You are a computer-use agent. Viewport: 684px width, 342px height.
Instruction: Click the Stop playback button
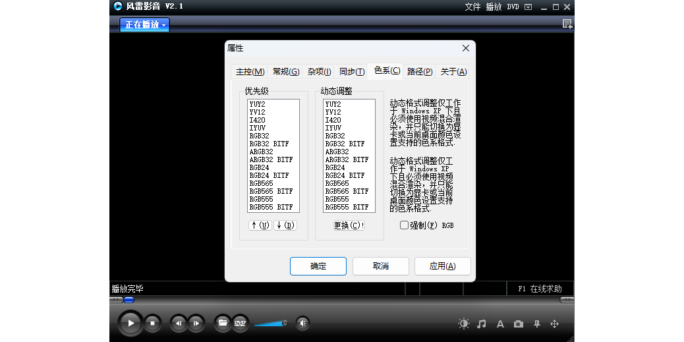(152, 323)
